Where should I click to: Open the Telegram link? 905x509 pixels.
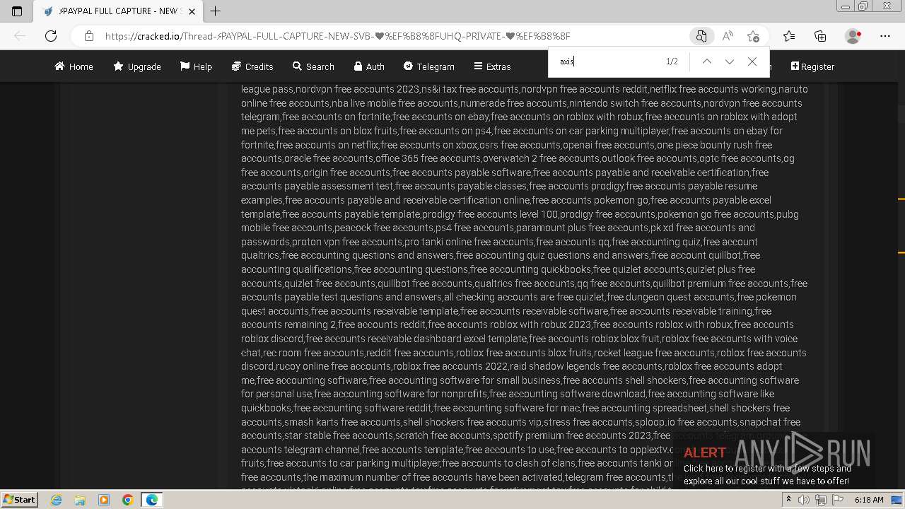coord(428,66)
